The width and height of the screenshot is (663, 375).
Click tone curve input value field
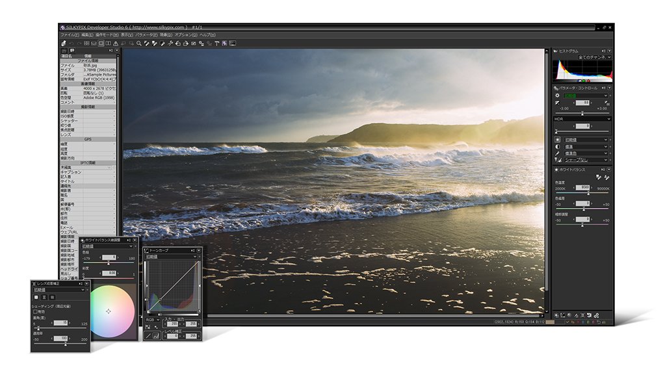pos(172,324)
